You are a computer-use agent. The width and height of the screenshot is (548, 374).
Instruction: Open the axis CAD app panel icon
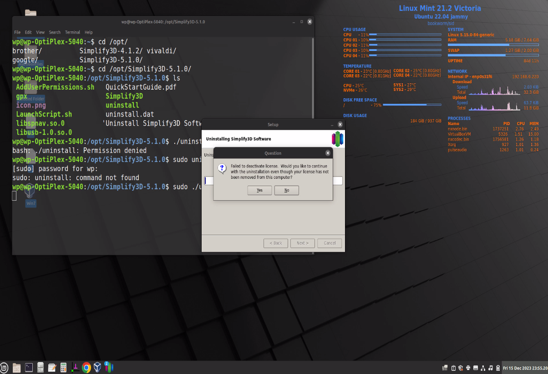[x=75, y=367]
